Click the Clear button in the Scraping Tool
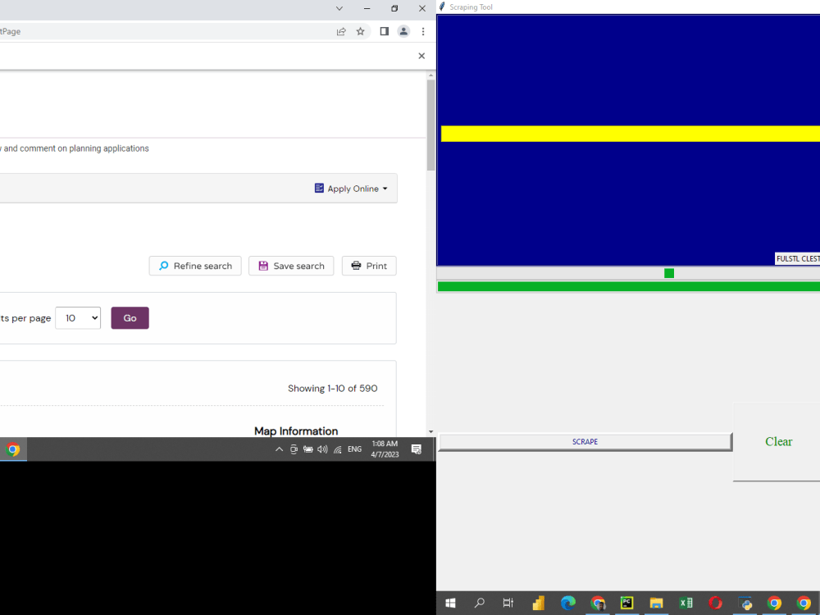Image resolution: width=820 pixels, height=615 pixels. (778, 441)
